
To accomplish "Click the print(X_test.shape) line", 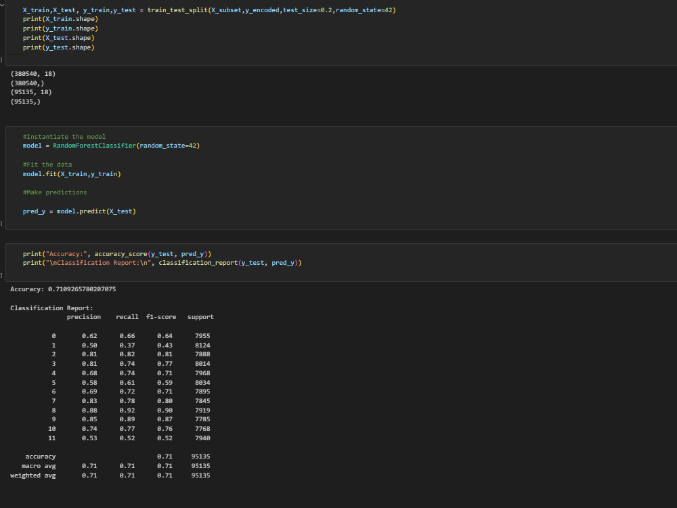I will (x=59, y=38).
